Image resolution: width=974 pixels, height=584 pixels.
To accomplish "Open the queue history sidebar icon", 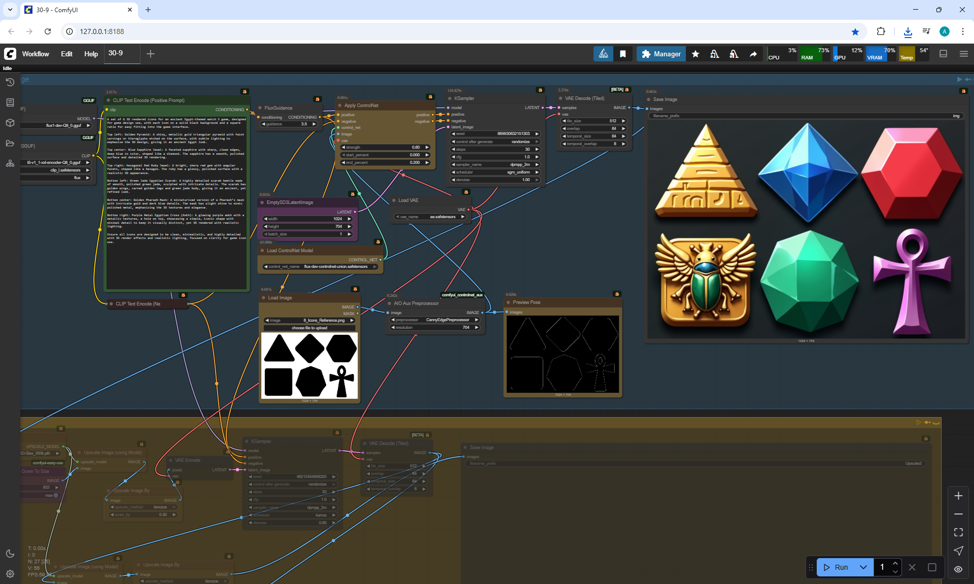I will [10, 82].
